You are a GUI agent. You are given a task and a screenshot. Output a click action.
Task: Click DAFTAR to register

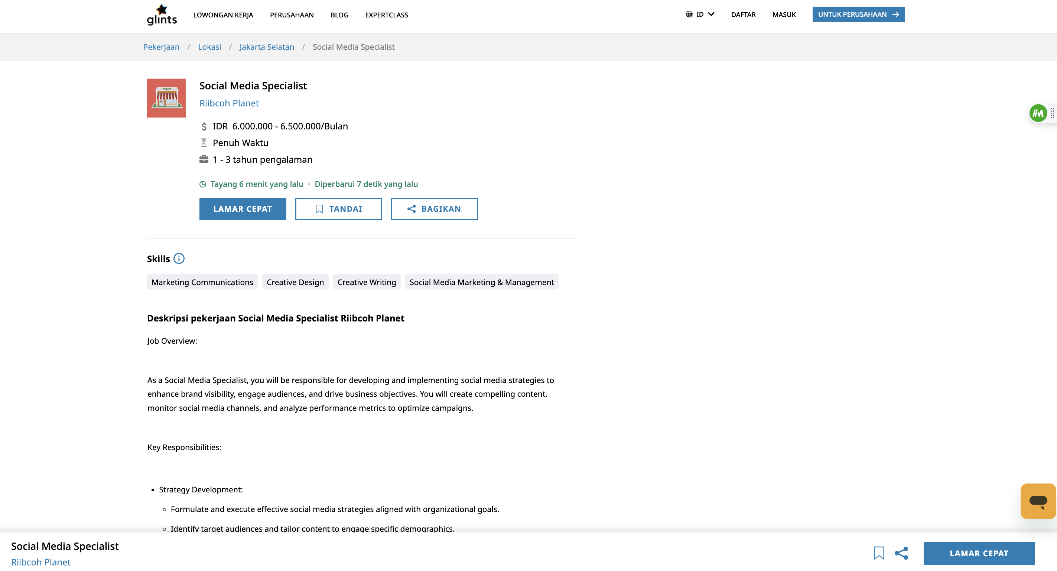743,15
